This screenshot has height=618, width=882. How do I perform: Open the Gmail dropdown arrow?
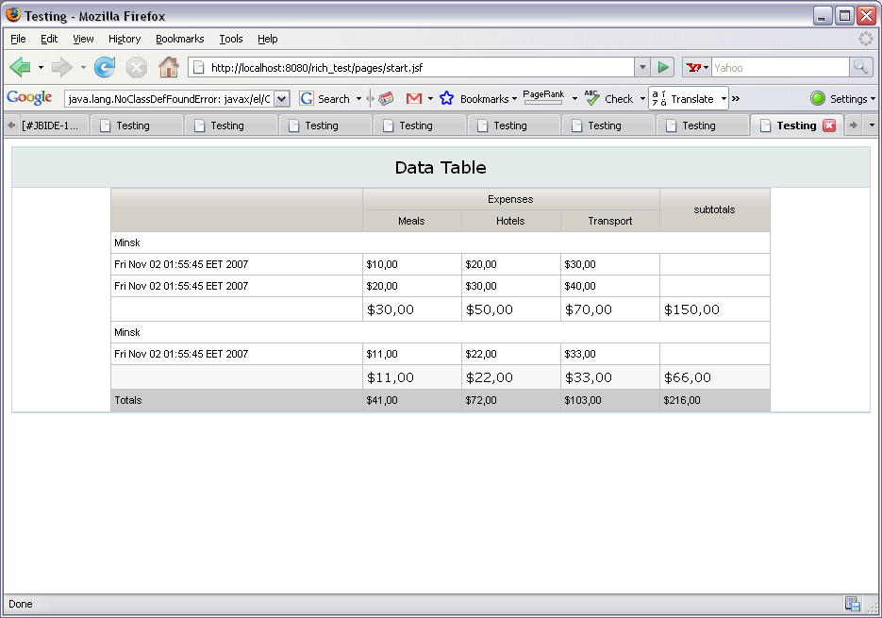coord(430,99)
